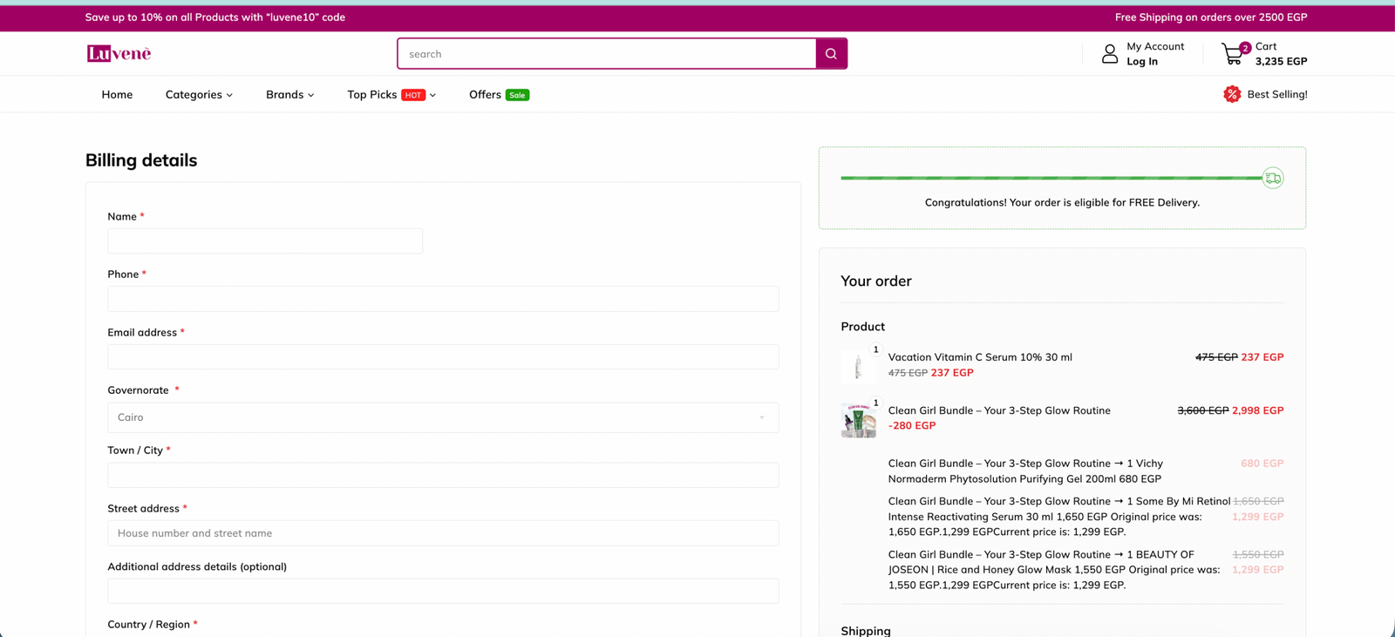Expand the Brands dropdown menu

(289, 94)
